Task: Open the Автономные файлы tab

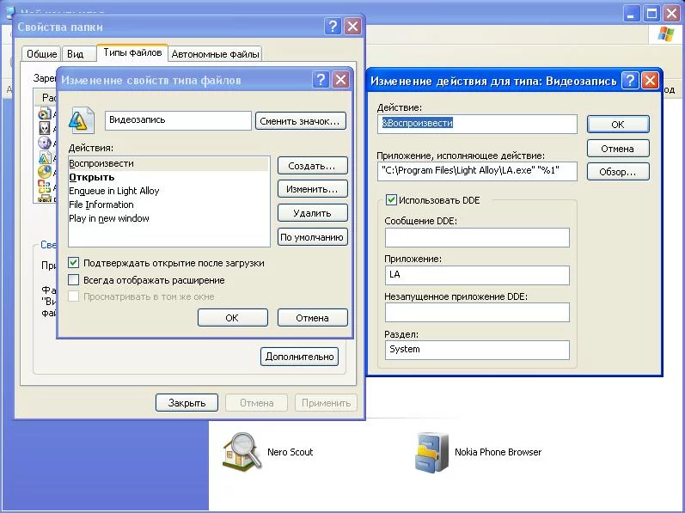Action: (215, 54)
